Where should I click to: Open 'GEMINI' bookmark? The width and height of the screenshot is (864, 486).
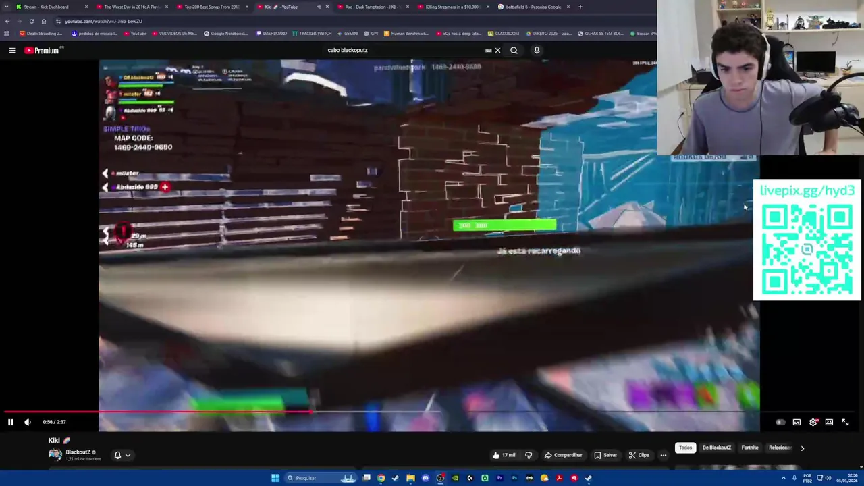pos(348,33)
